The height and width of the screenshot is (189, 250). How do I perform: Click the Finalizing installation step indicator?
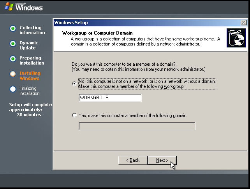click(x=13, y=89)
